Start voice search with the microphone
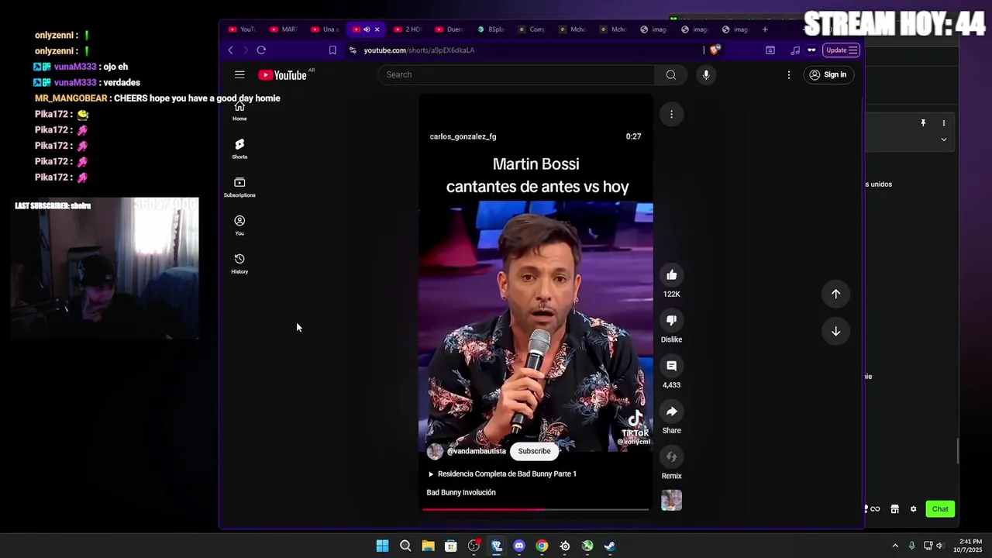This screenshot has width=992, height=558. tap(706, 74)
